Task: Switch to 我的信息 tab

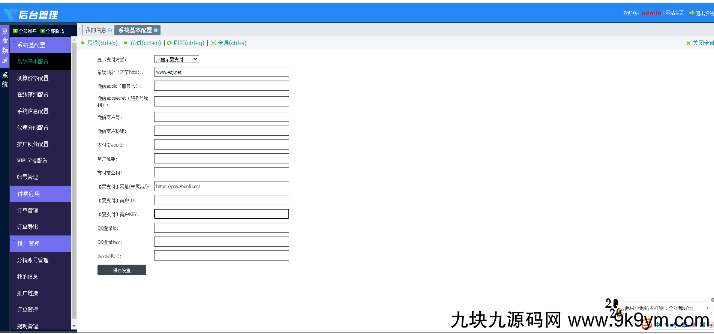Action: [96, 30]
